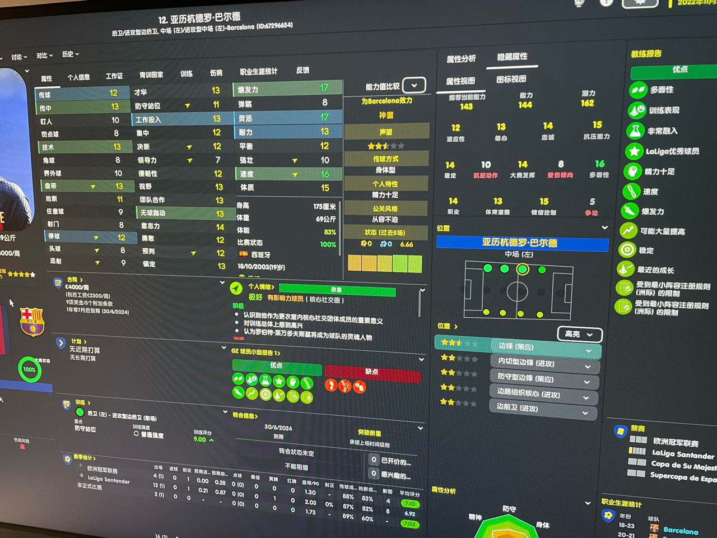Click the 0 已开价的 counter box
Screen dimensions: 717x538
pyautogui.click(x=374, y=460)
